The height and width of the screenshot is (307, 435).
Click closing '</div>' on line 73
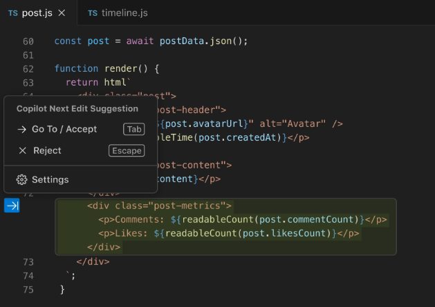coord(93,261)
